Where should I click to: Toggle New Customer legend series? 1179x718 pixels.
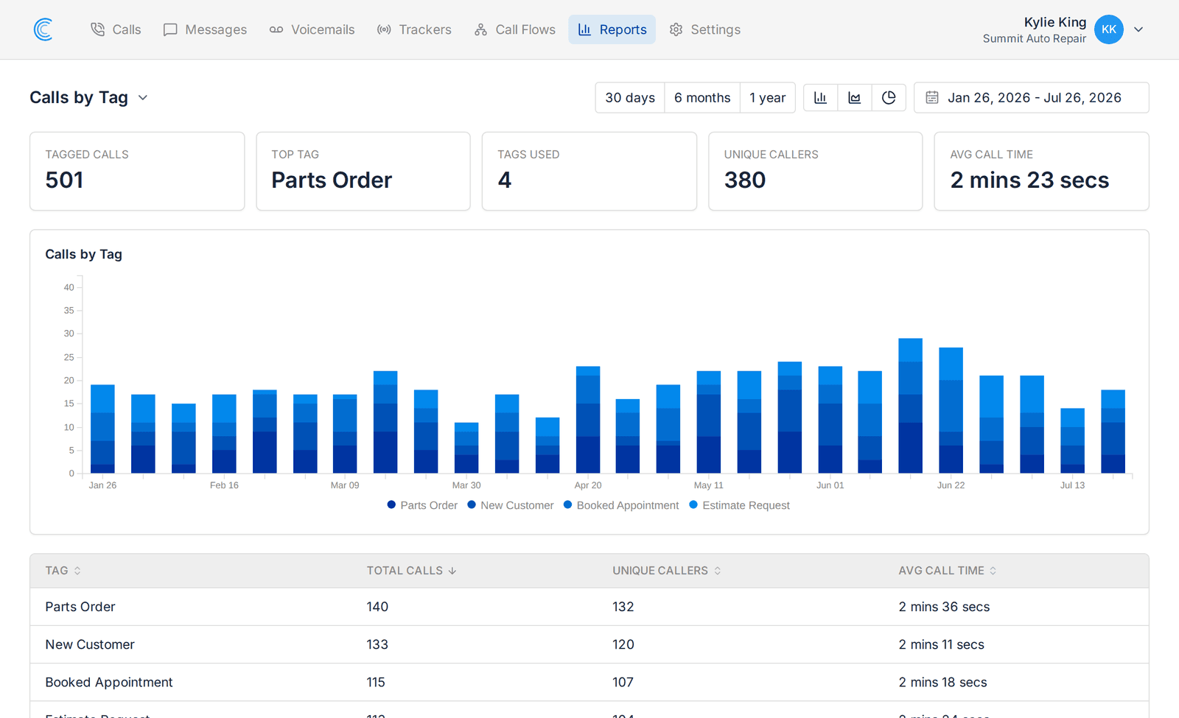(511, 505)
